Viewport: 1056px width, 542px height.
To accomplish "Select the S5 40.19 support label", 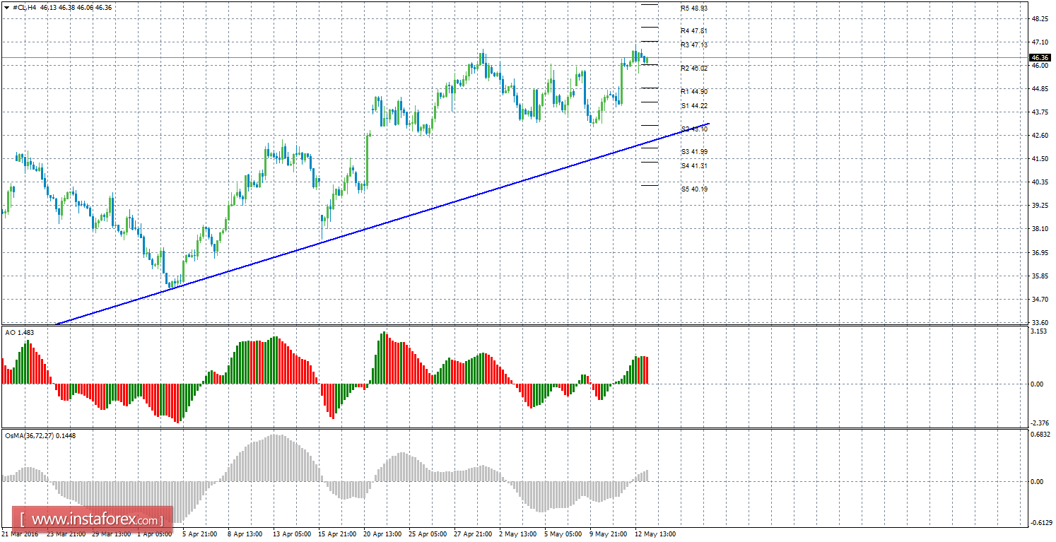I will coord(693,189).
